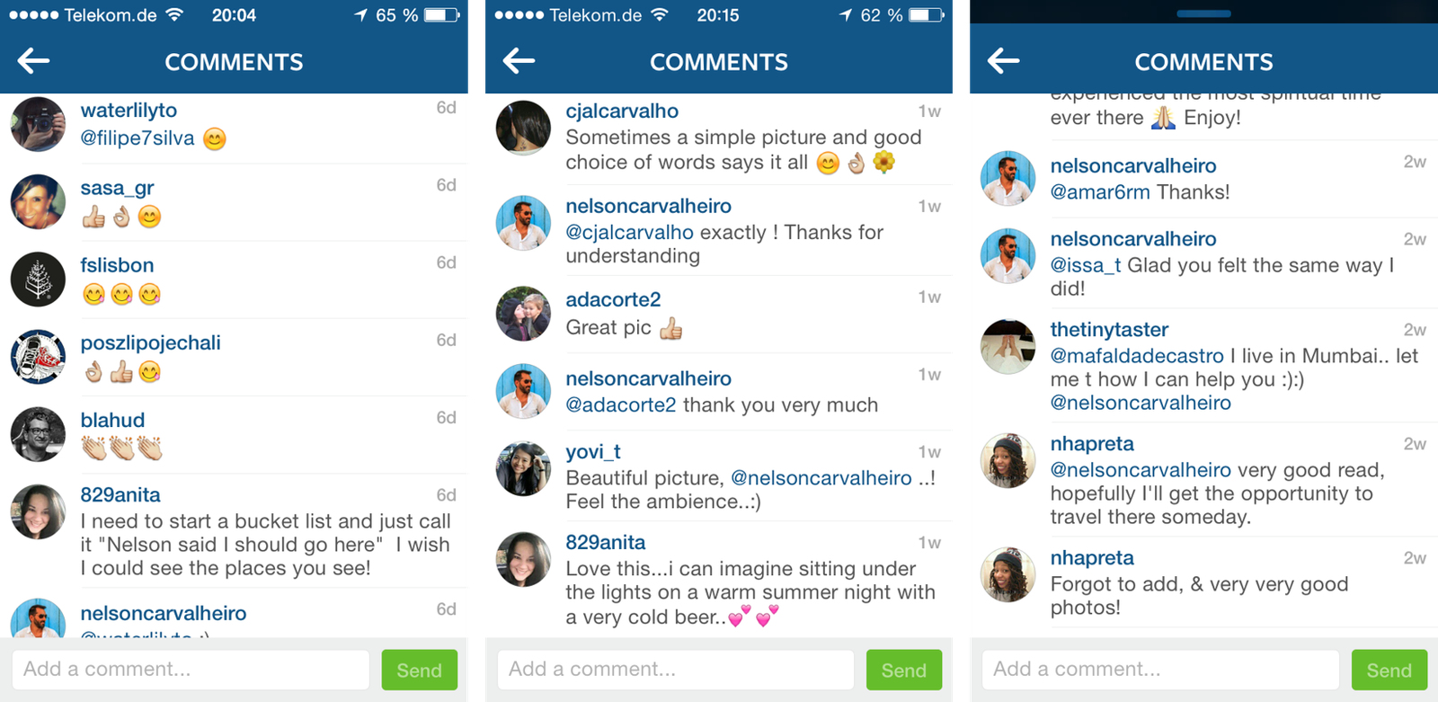Focus the Add a comment field in right screen
The width and height of the screenshot is (1438, 702).
click(x=1160, y=670)
